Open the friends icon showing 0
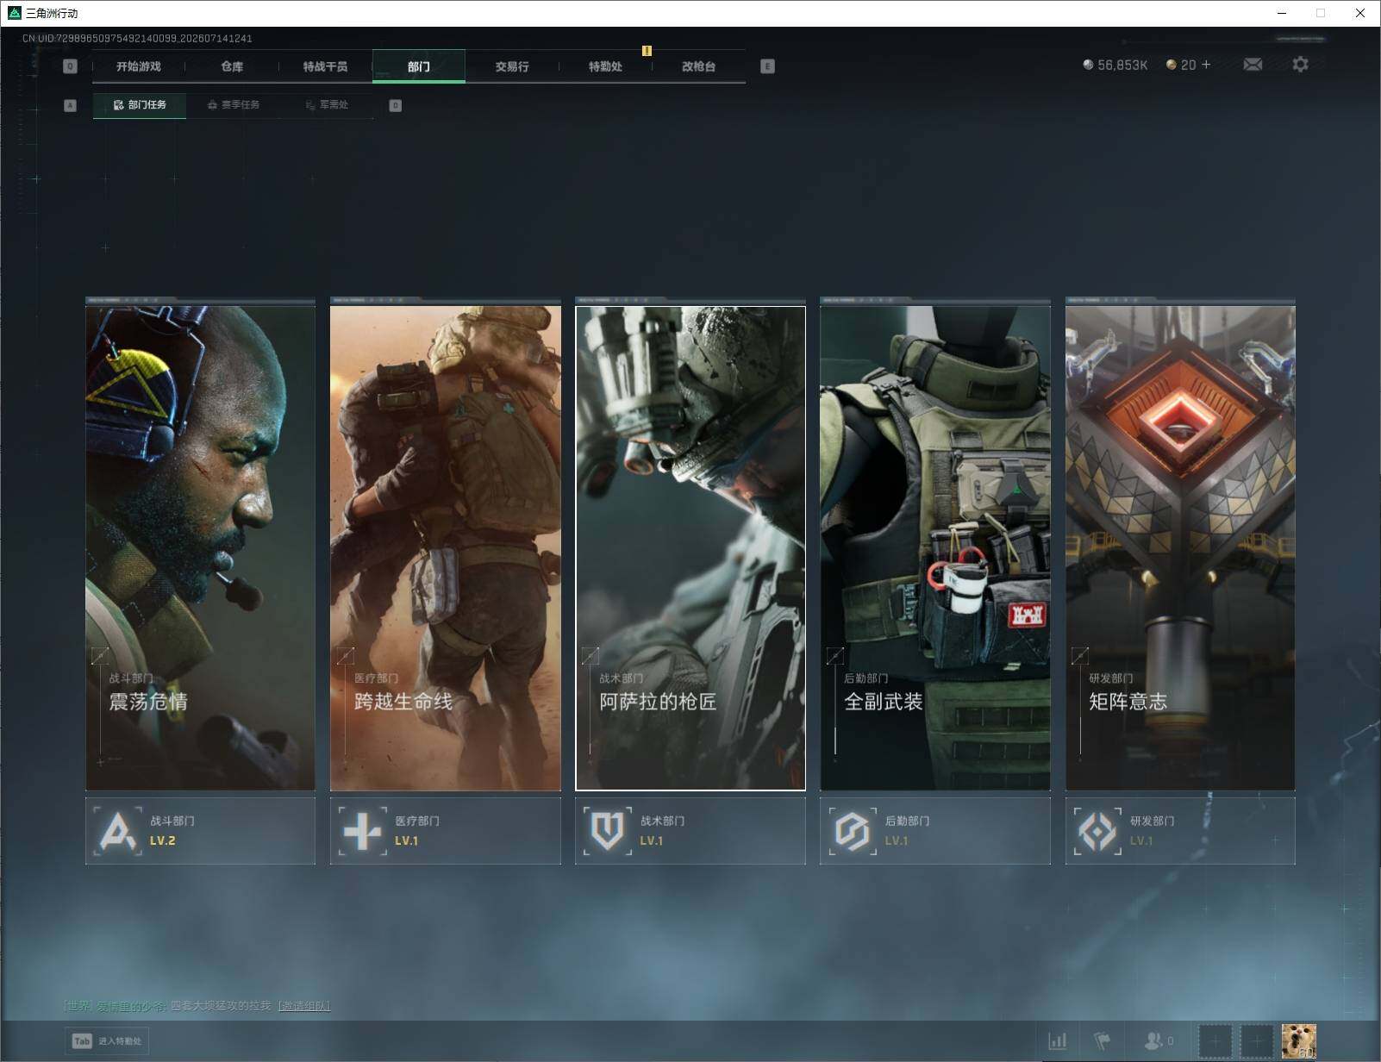This screenshot has height=1062, width=1381. (x=1158, y=1041)
